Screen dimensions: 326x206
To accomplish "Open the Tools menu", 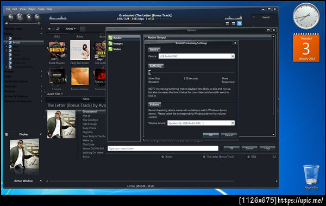I will [x=41, y=9].
